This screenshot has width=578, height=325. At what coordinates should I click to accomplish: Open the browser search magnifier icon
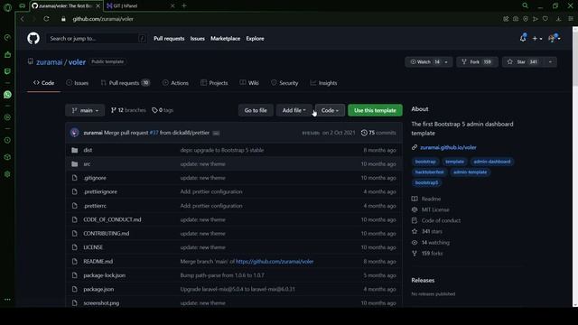pyautogui.click(x=525, y=5)
